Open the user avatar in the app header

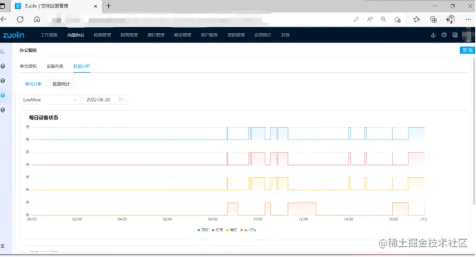pos(468,35)
